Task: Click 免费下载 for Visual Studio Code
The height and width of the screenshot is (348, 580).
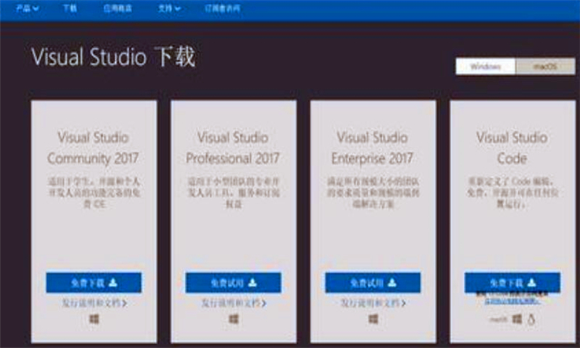Action: tap(512, 283)
